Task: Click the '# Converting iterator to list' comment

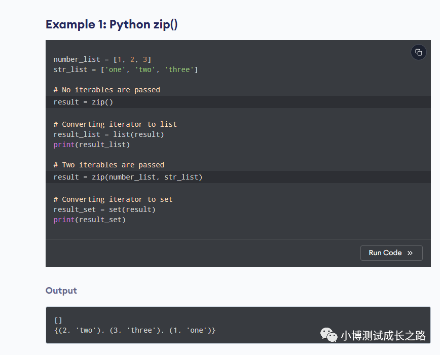Action: [115, 124]
